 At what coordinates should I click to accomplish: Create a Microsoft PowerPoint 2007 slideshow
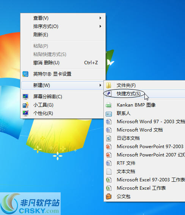[145, 155]
